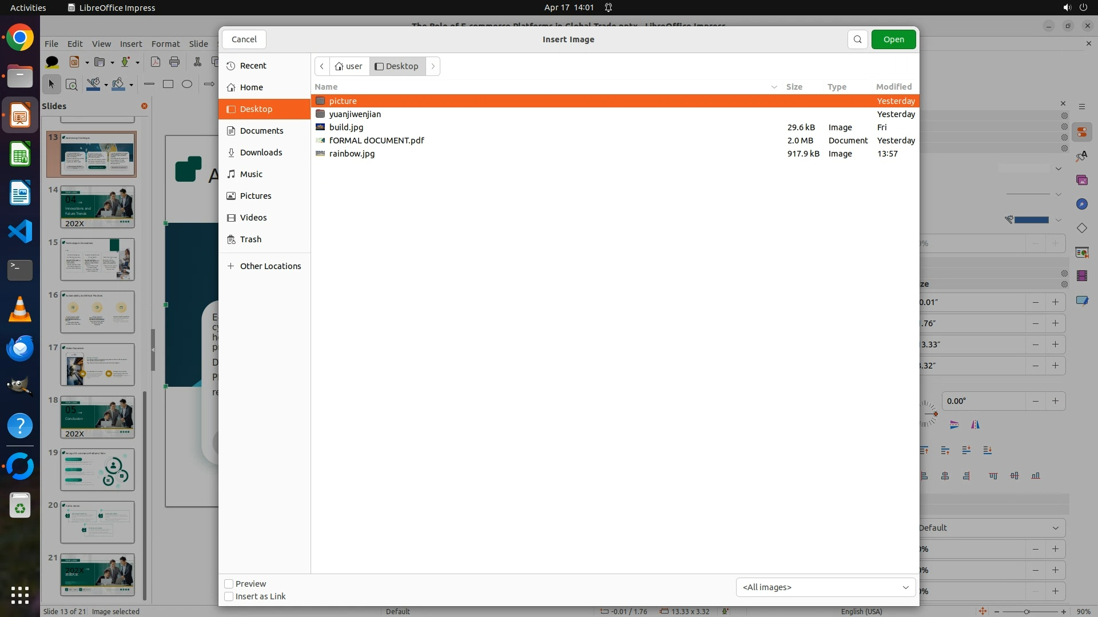Select the rainbow.jpg file
The image size is (1098, 617).
click(352, 154)
